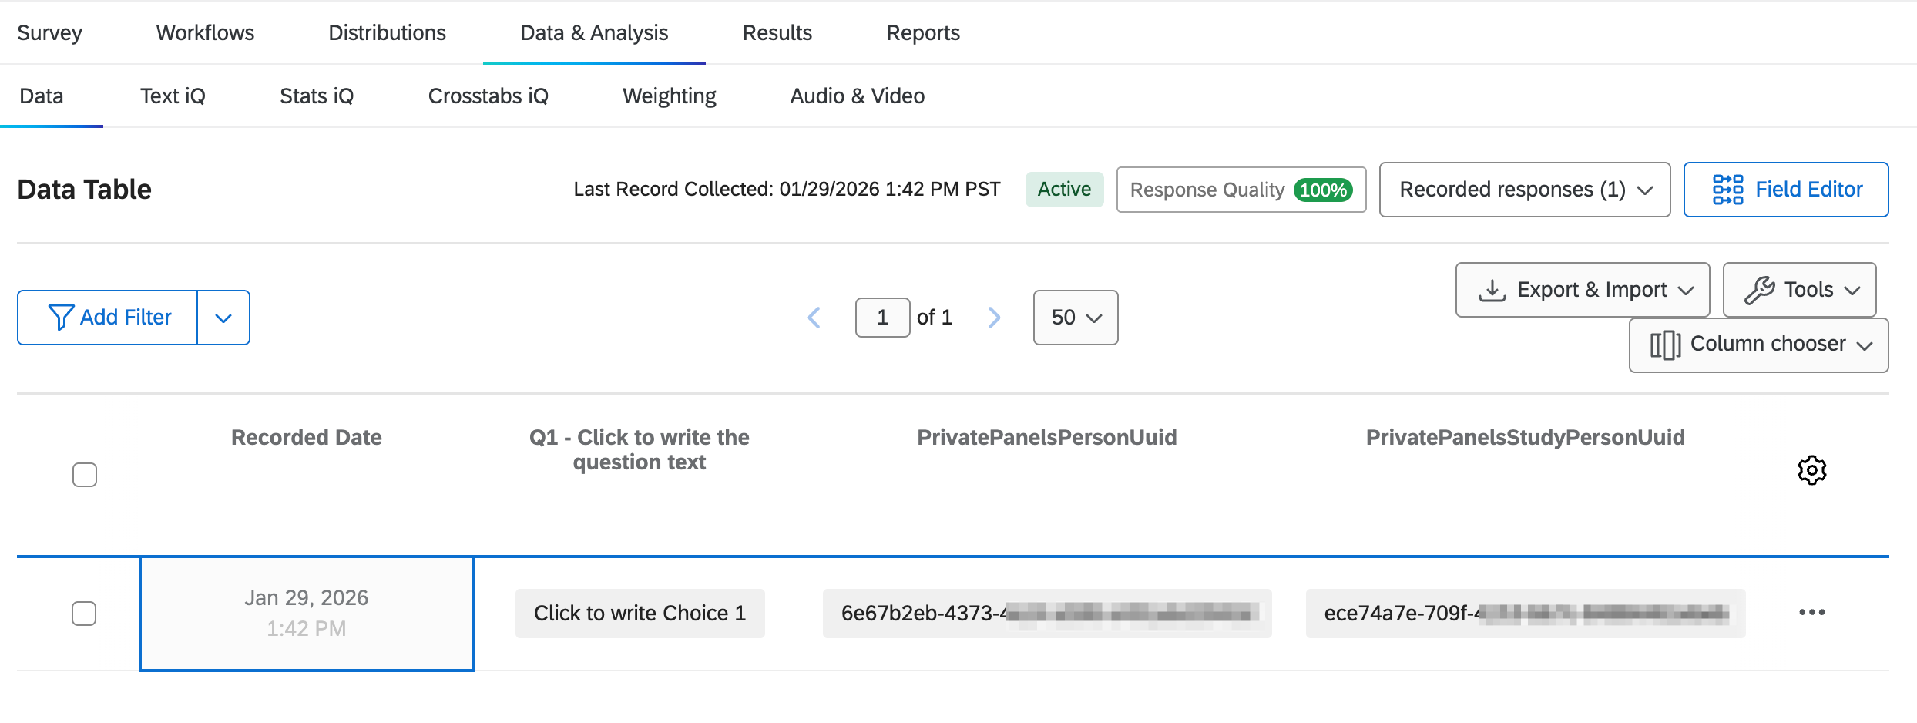Expand the Column chooser dropdown

coord(1758,345)
